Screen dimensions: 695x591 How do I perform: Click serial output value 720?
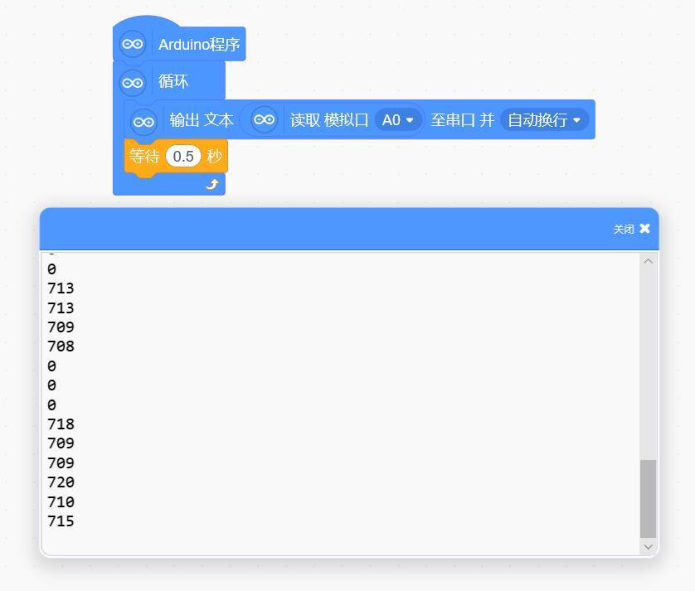(x=61, y=482)
